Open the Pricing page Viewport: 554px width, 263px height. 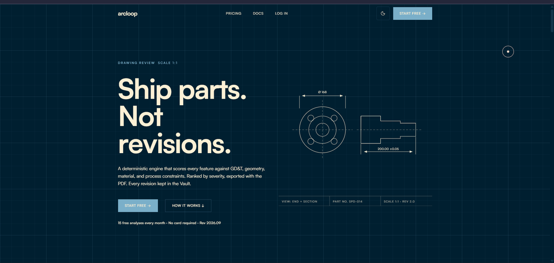coord(234,13)
